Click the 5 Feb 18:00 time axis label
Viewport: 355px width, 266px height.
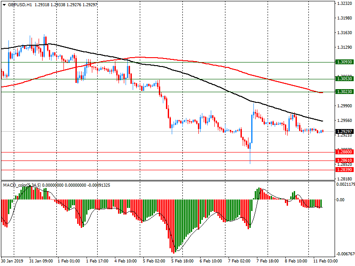pos(181,261)
